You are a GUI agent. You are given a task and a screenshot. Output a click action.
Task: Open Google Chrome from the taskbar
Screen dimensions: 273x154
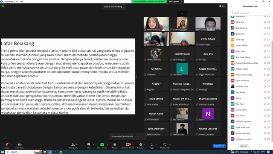pyautogui.click(x=61, y=152)
